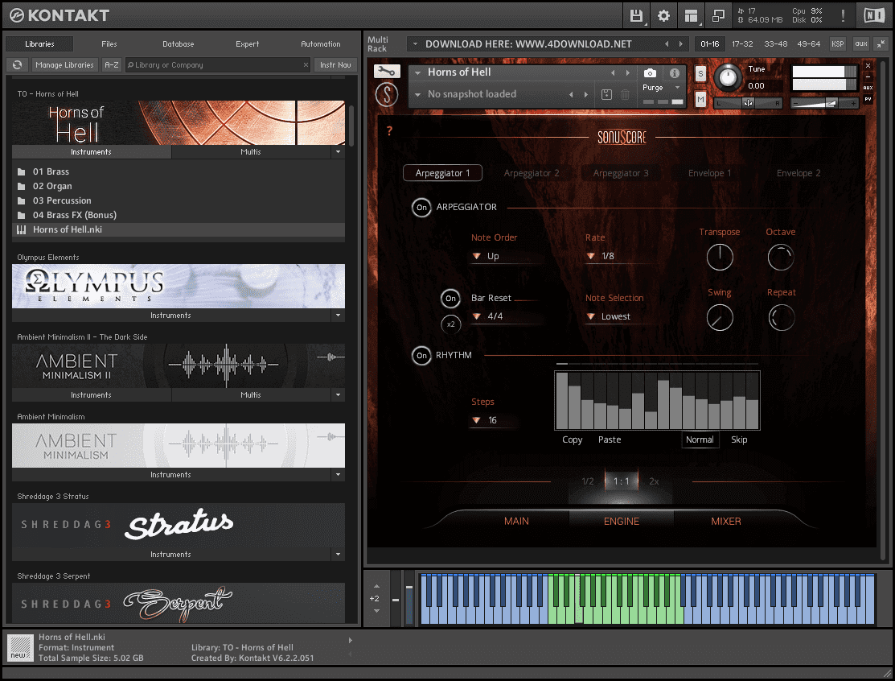Load previous snapshot arrow

571,95
